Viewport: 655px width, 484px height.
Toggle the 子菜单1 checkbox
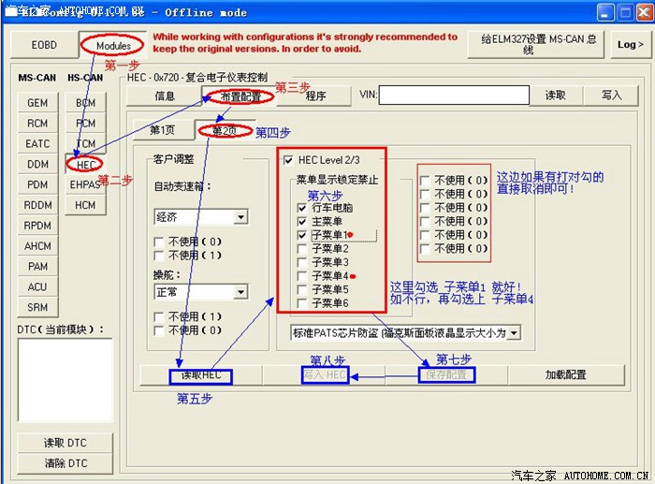303,235
